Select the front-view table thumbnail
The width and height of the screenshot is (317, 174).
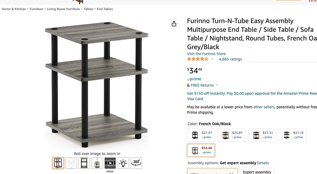pos(84,163)
